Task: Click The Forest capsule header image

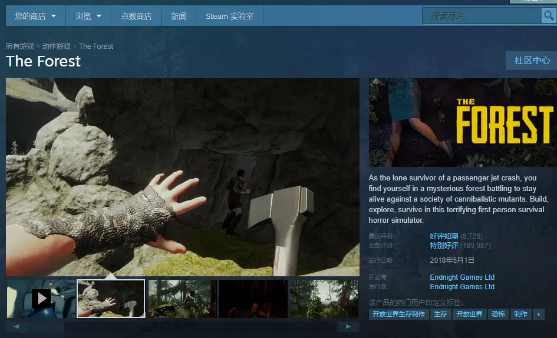Action: pos(463,123)
